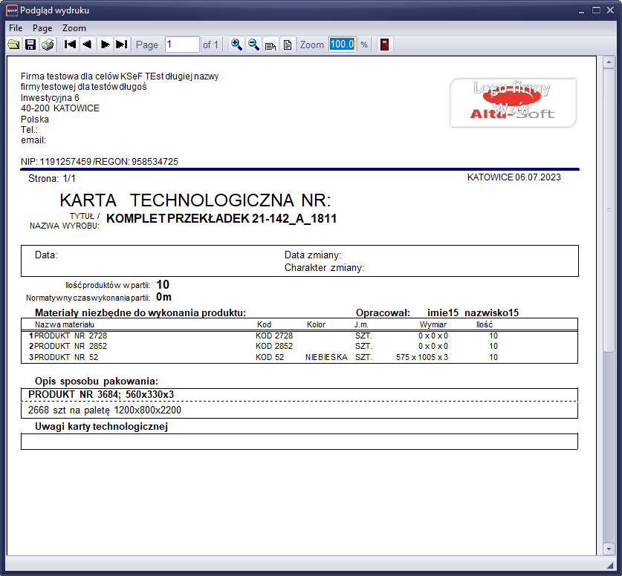Click the Zoom percentage field
622x576 pixels.
coord(342,45)
